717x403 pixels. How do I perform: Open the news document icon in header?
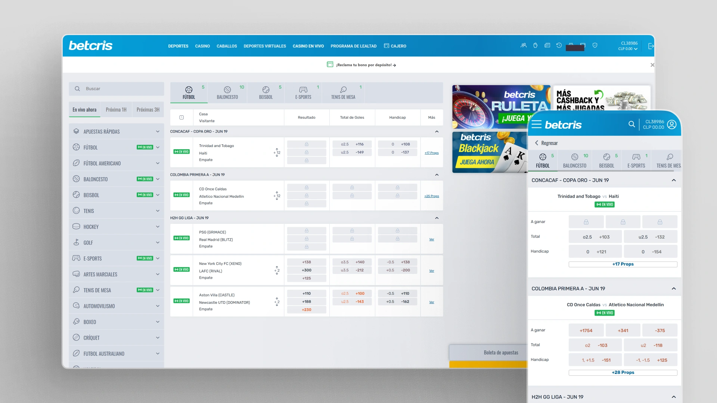click(x=547, y=45)
